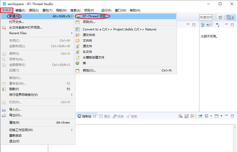Switch to the 搜索 search tab
The width and height of the screenshot is (238, 152).
coord(132,116)
